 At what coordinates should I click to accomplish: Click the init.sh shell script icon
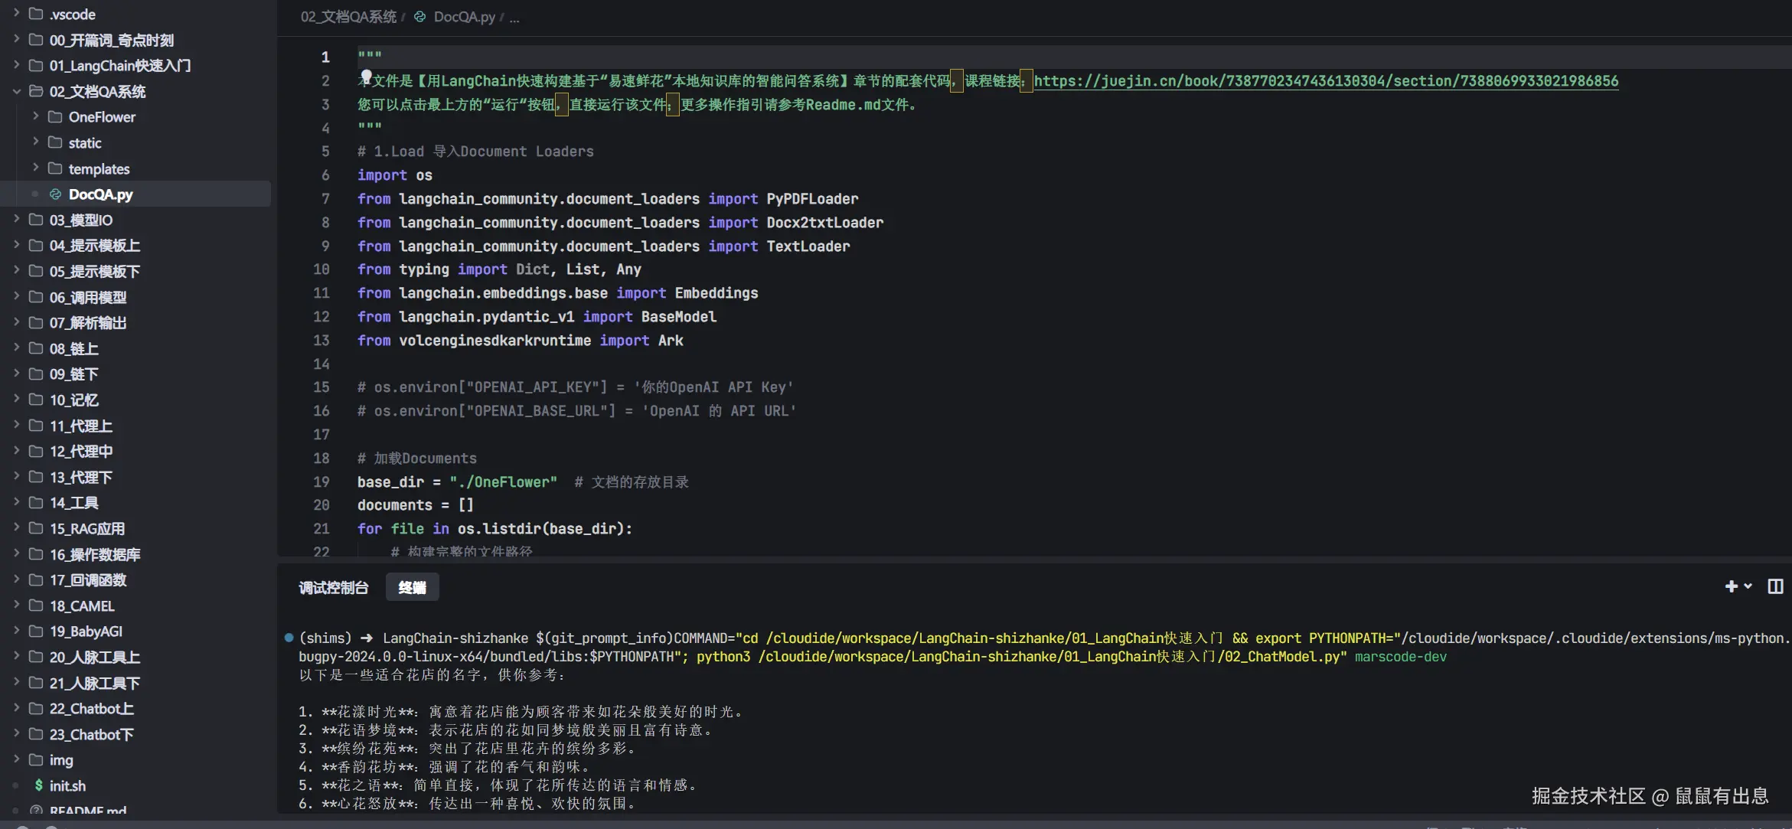pos(38,785)
